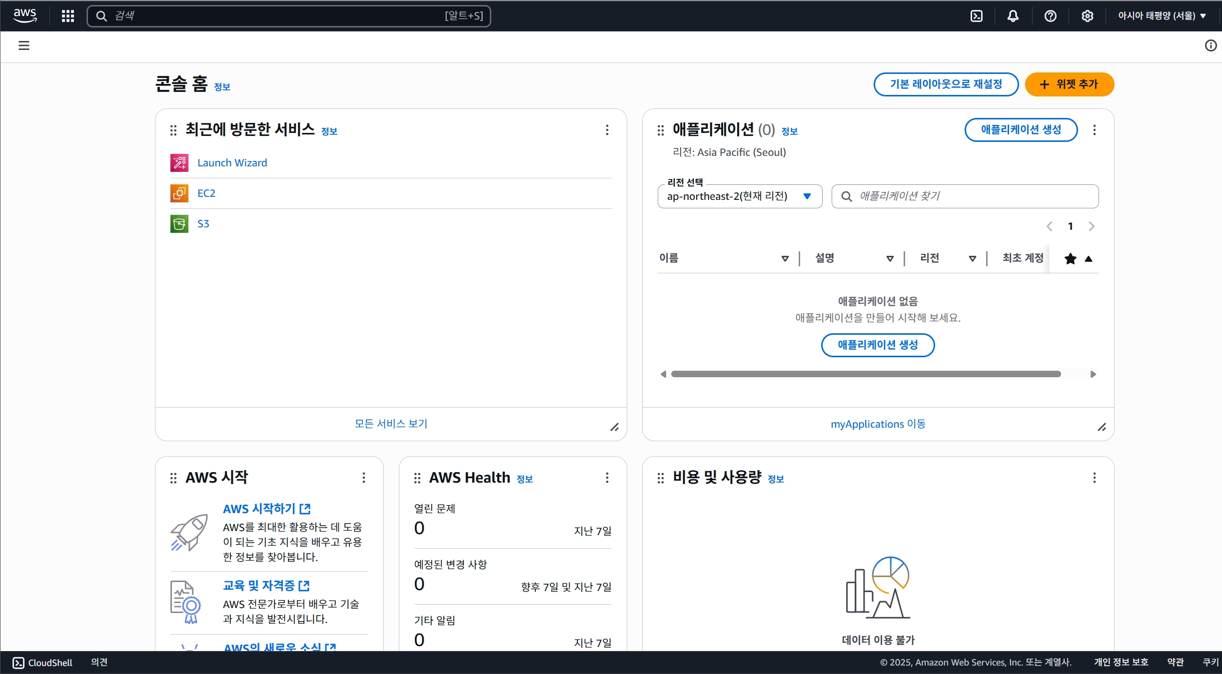Expand the hamburger side navigation menu
1222x674 pixels.
[x=24, y=46]
